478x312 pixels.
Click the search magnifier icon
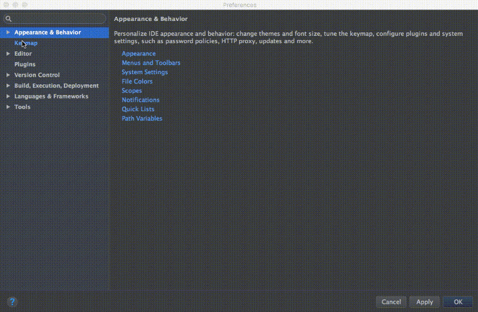[x=8, y=19]
